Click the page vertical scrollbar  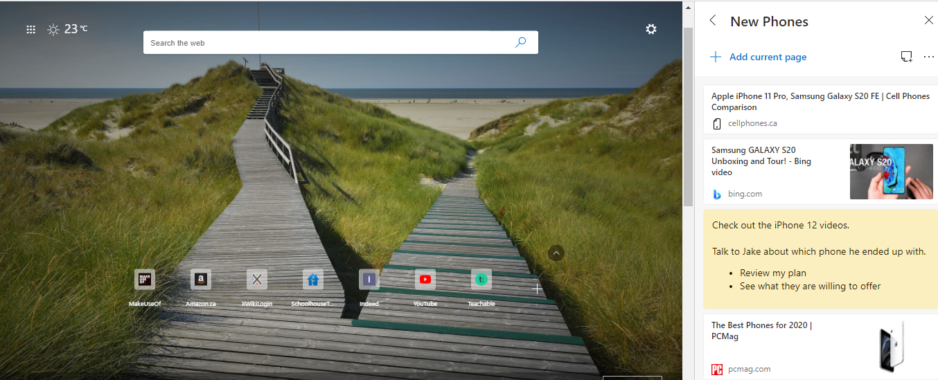pyautogui.click(x=687, y=118)
